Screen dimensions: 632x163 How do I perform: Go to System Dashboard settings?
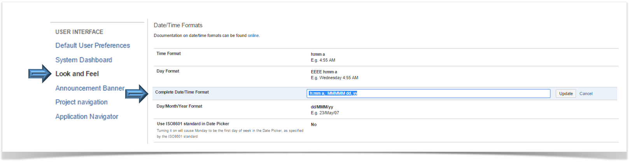click(84, 60)
